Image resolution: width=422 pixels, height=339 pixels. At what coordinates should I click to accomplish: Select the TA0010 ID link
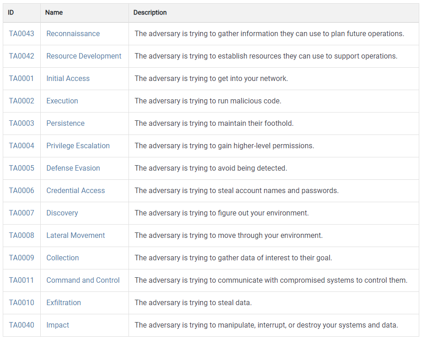coord(21,302)
